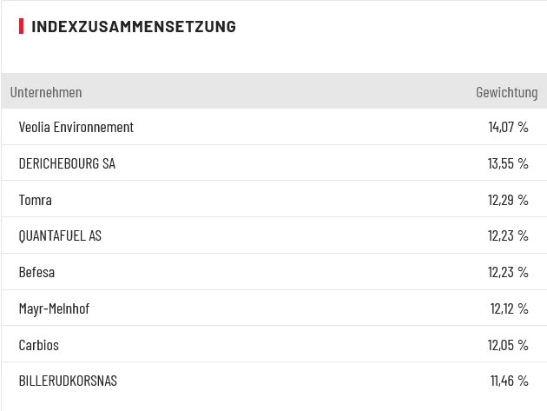
Task: Click the 14,07 % weighting value
Action: point(508,127)
